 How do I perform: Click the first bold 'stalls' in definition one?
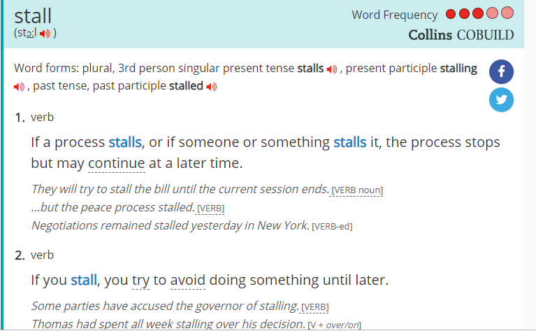click(125, 142)
